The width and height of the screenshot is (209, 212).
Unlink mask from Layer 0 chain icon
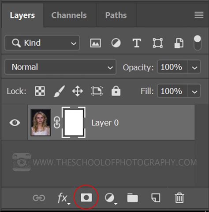(57, 122)
